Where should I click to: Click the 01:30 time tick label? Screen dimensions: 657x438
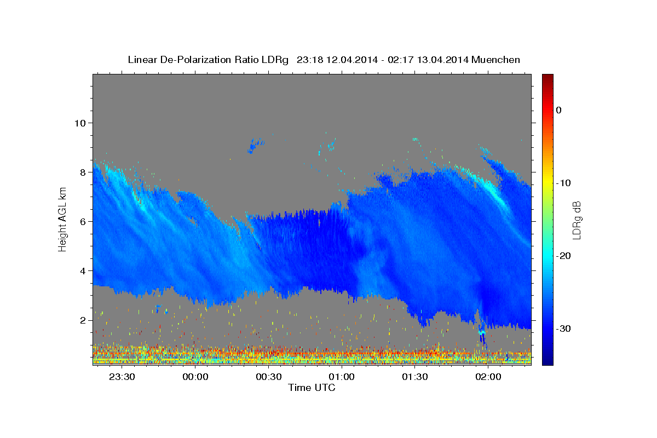click(x=415, y=377)
